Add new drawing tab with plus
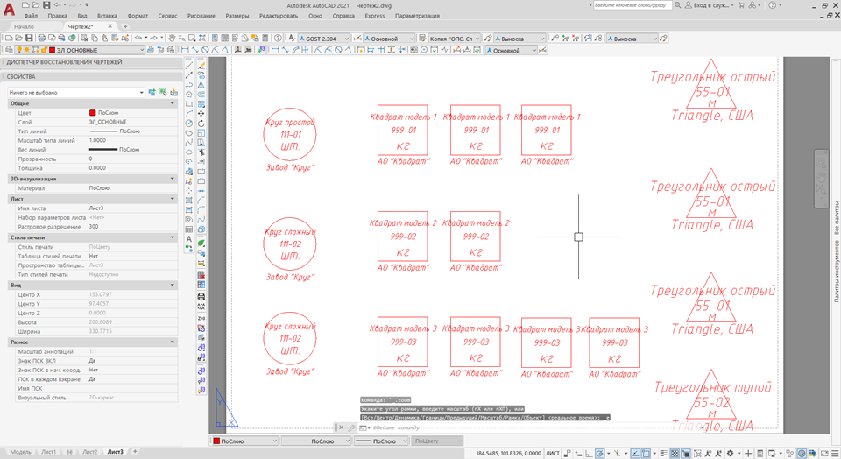 coord(125,26)
